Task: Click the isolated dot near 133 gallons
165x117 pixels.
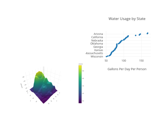Action: 136,35
